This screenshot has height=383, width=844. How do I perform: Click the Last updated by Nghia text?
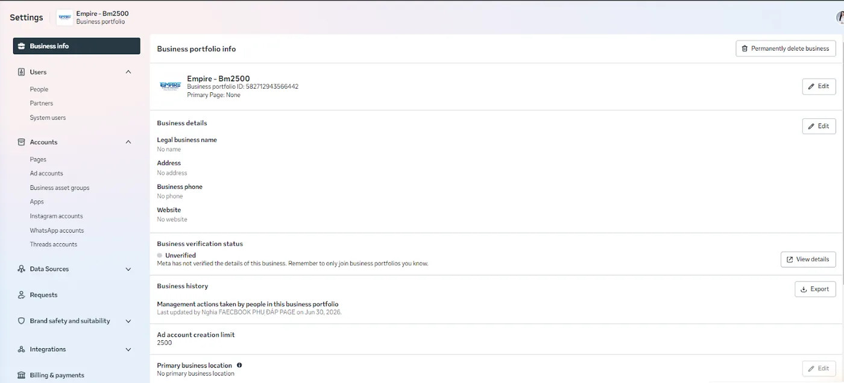click(x=249, y=312)
